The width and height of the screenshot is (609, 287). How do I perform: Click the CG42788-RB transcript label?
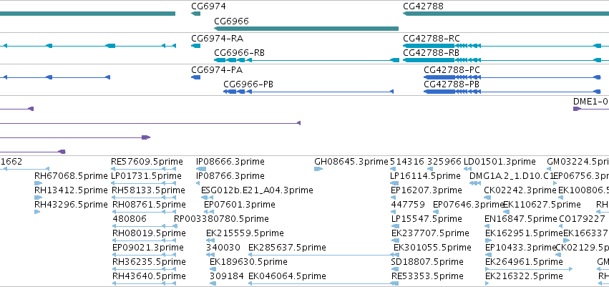point(431,52)
